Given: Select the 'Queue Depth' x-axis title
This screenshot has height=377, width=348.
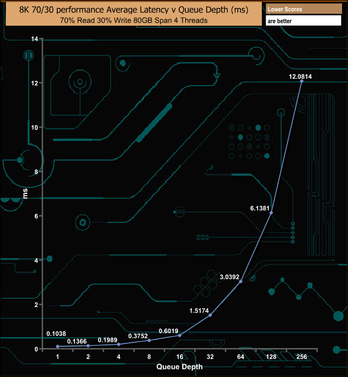Looking at the screenshot, I should [x=179, y=367].
